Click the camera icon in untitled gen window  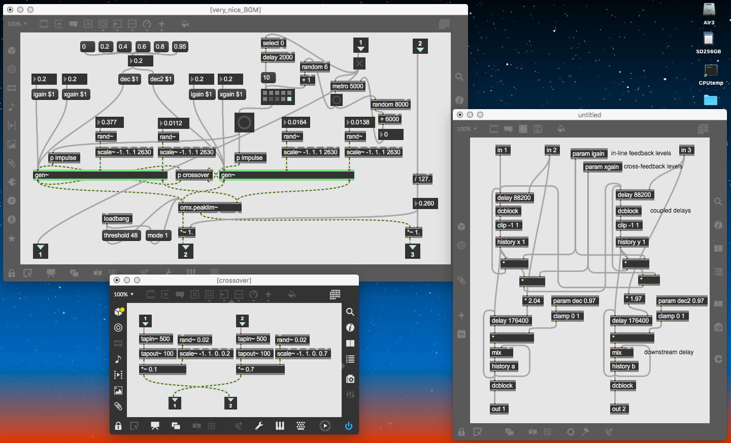718,327
